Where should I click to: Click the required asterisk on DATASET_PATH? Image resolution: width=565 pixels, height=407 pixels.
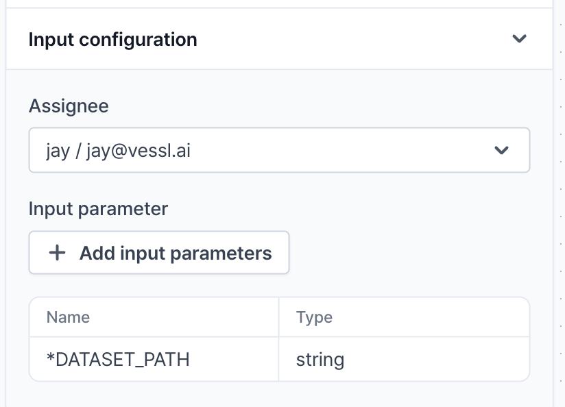tap(50, 358)
